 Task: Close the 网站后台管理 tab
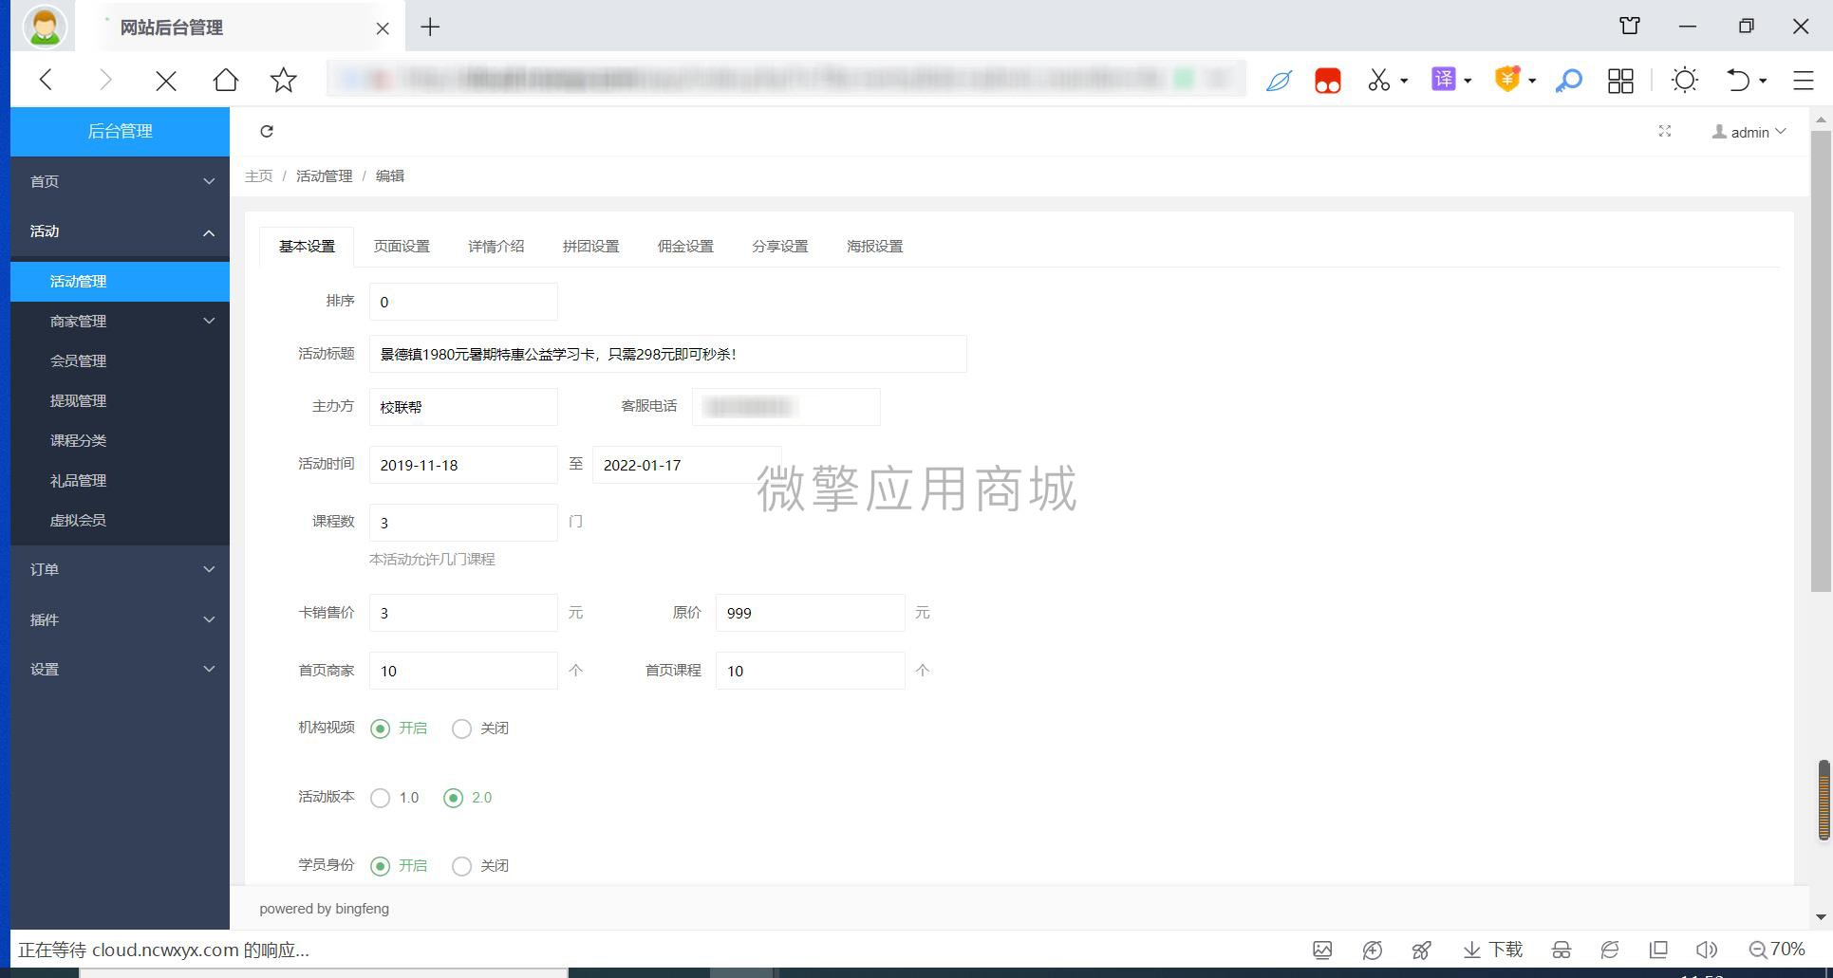click(x=383, y=28)
